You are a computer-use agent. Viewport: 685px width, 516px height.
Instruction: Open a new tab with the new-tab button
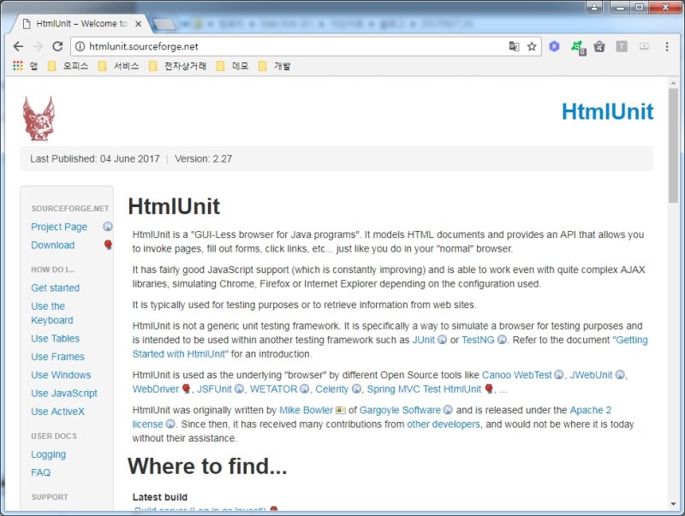[164, 25]
